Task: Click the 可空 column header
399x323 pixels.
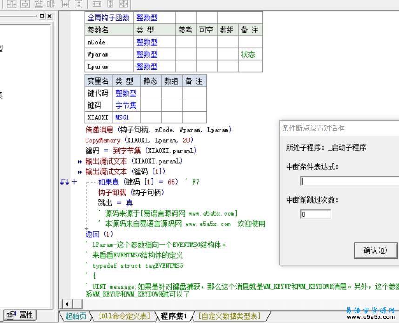Action: click(206, 30)
